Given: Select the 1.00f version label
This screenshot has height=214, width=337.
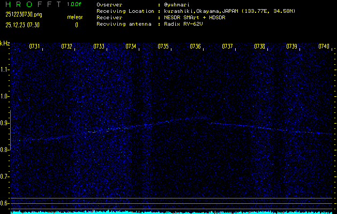Looking at the screenshot, I should tap(74, 4).
